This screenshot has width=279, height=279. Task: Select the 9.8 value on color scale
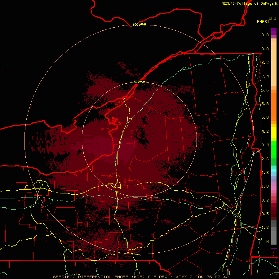tap(265, 35)
